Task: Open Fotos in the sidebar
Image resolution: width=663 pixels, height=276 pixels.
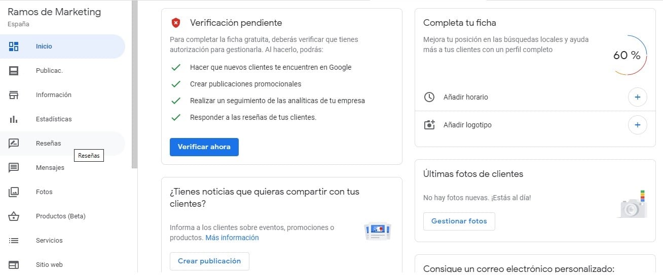Action: (62, 192)
